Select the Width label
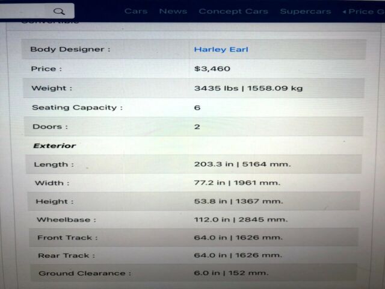The width and height of the screenshot is (385, 289). [52, 183]
